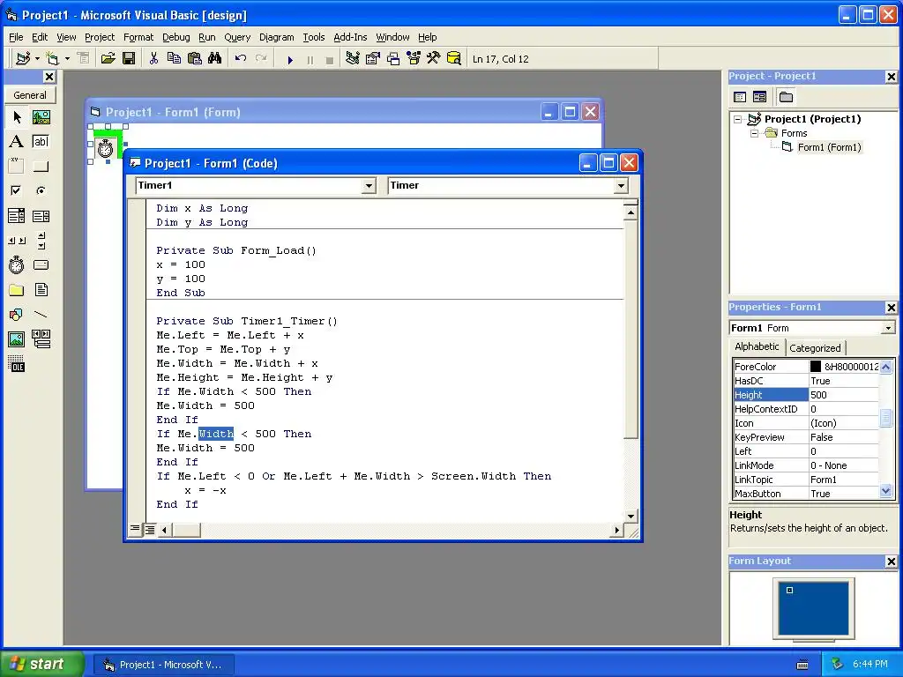Select the Label control (letter A) tool
This screenshot has height=677, width=903.
(x=17, y=142)
